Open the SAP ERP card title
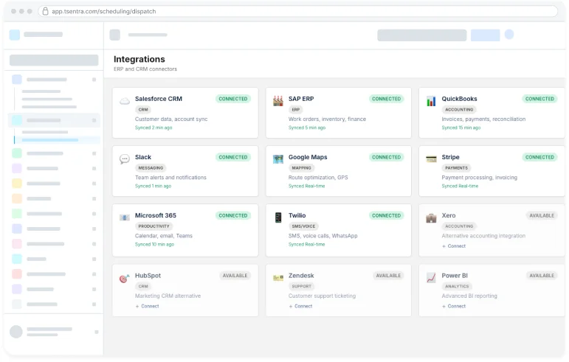 pyautogui.click(x=301, y=99)
